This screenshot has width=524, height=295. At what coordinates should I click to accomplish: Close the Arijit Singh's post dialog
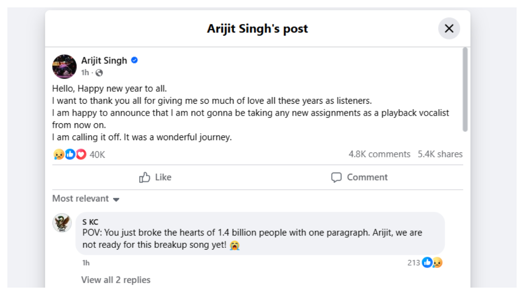click(x=449, y=29)
